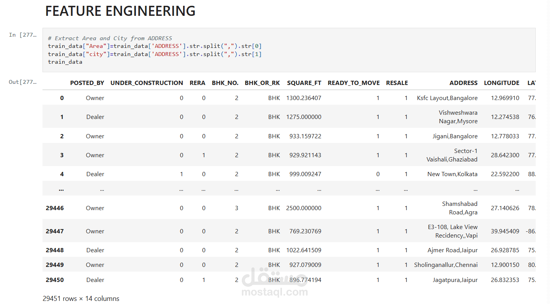
Task: Click the mostaql.com watermark text
Action: coord(275,292)
